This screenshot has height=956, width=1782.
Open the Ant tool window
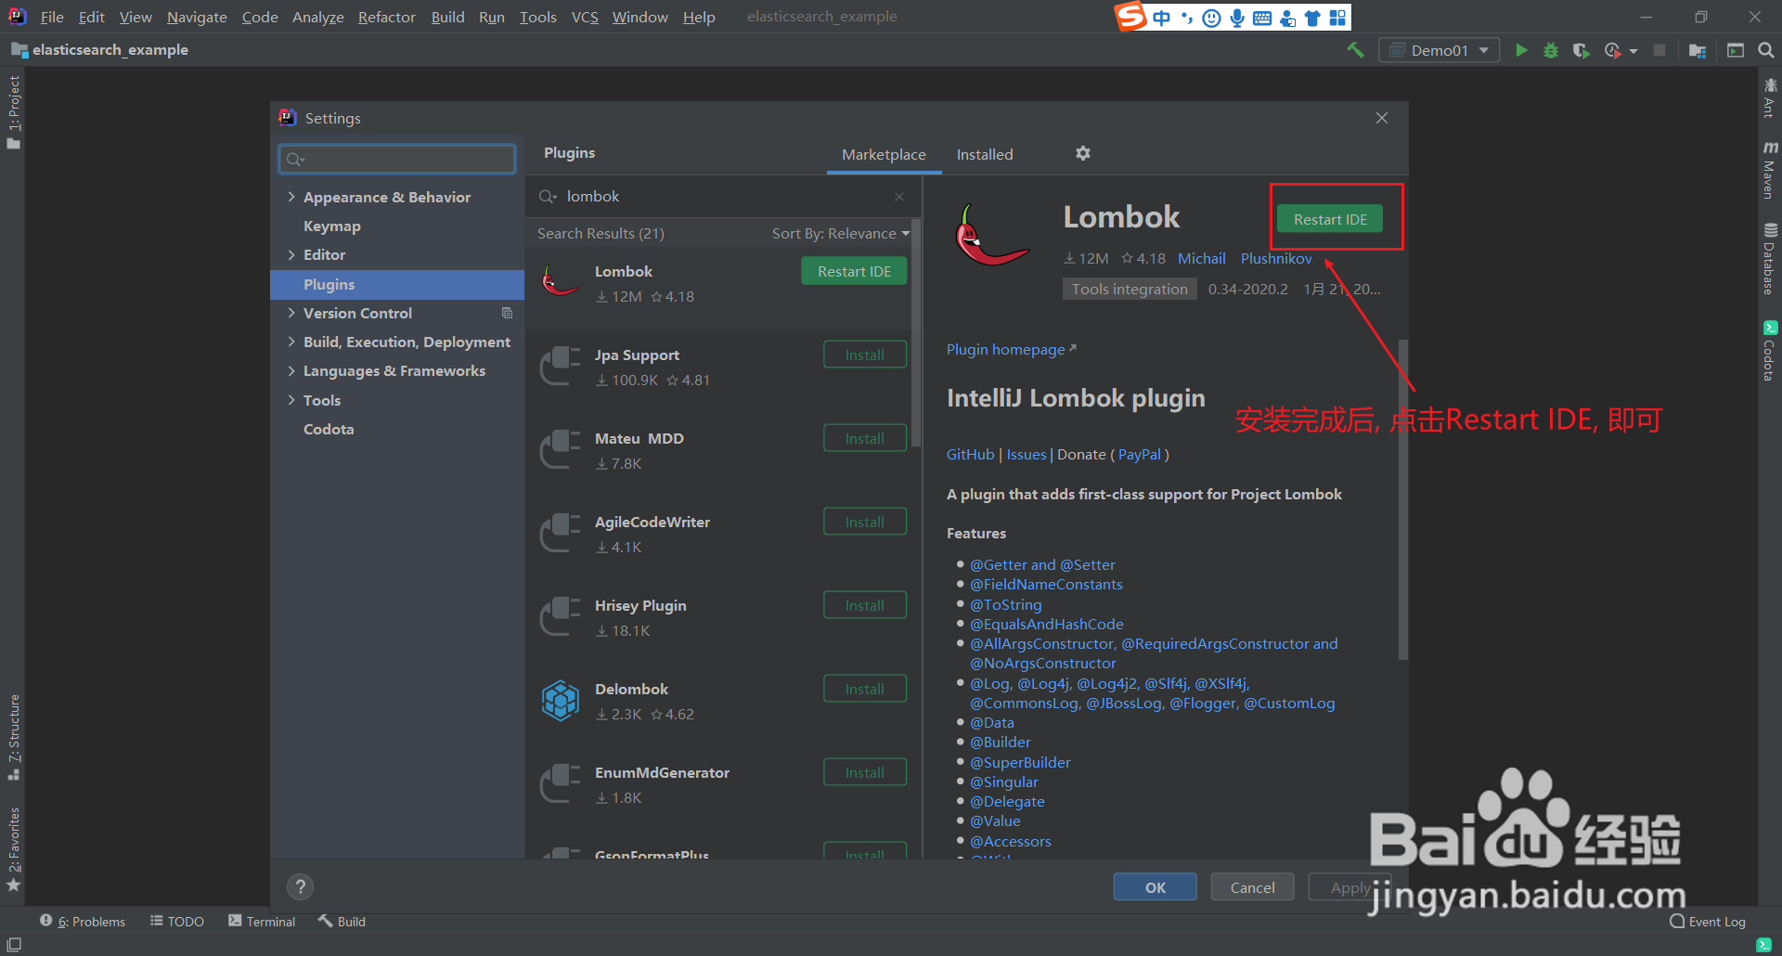1769,98
